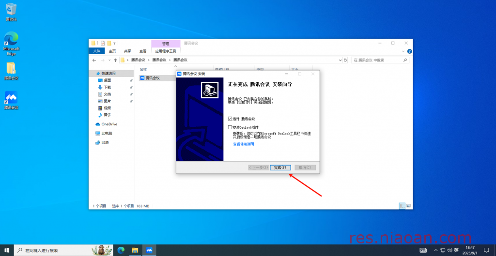The image size is (496, 256).
Task: Click the greyed 取消(C) button
Action: [x=305, y=167]
